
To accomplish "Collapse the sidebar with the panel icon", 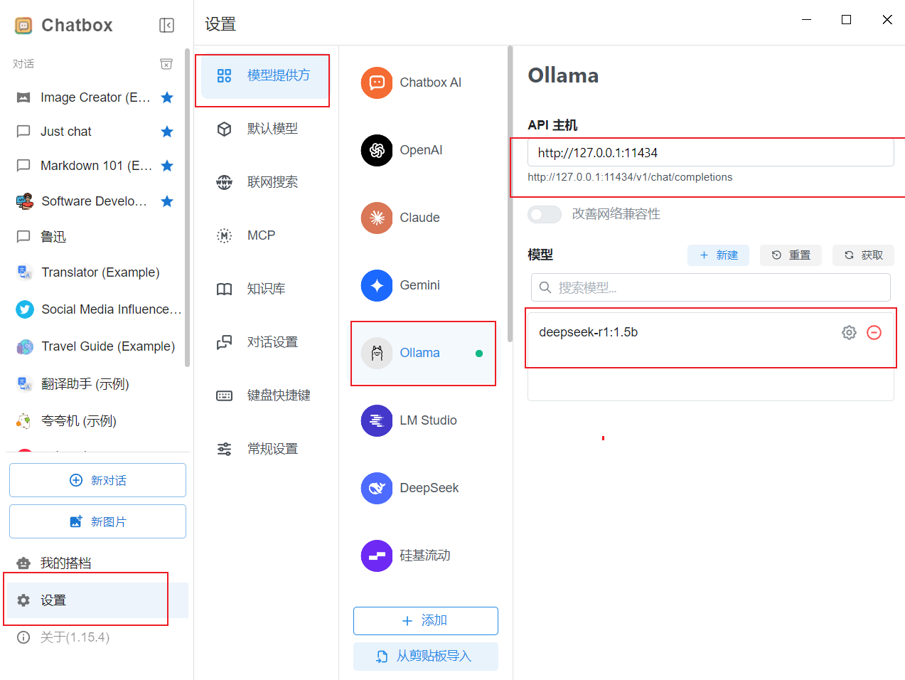I will tap(167, 26).
